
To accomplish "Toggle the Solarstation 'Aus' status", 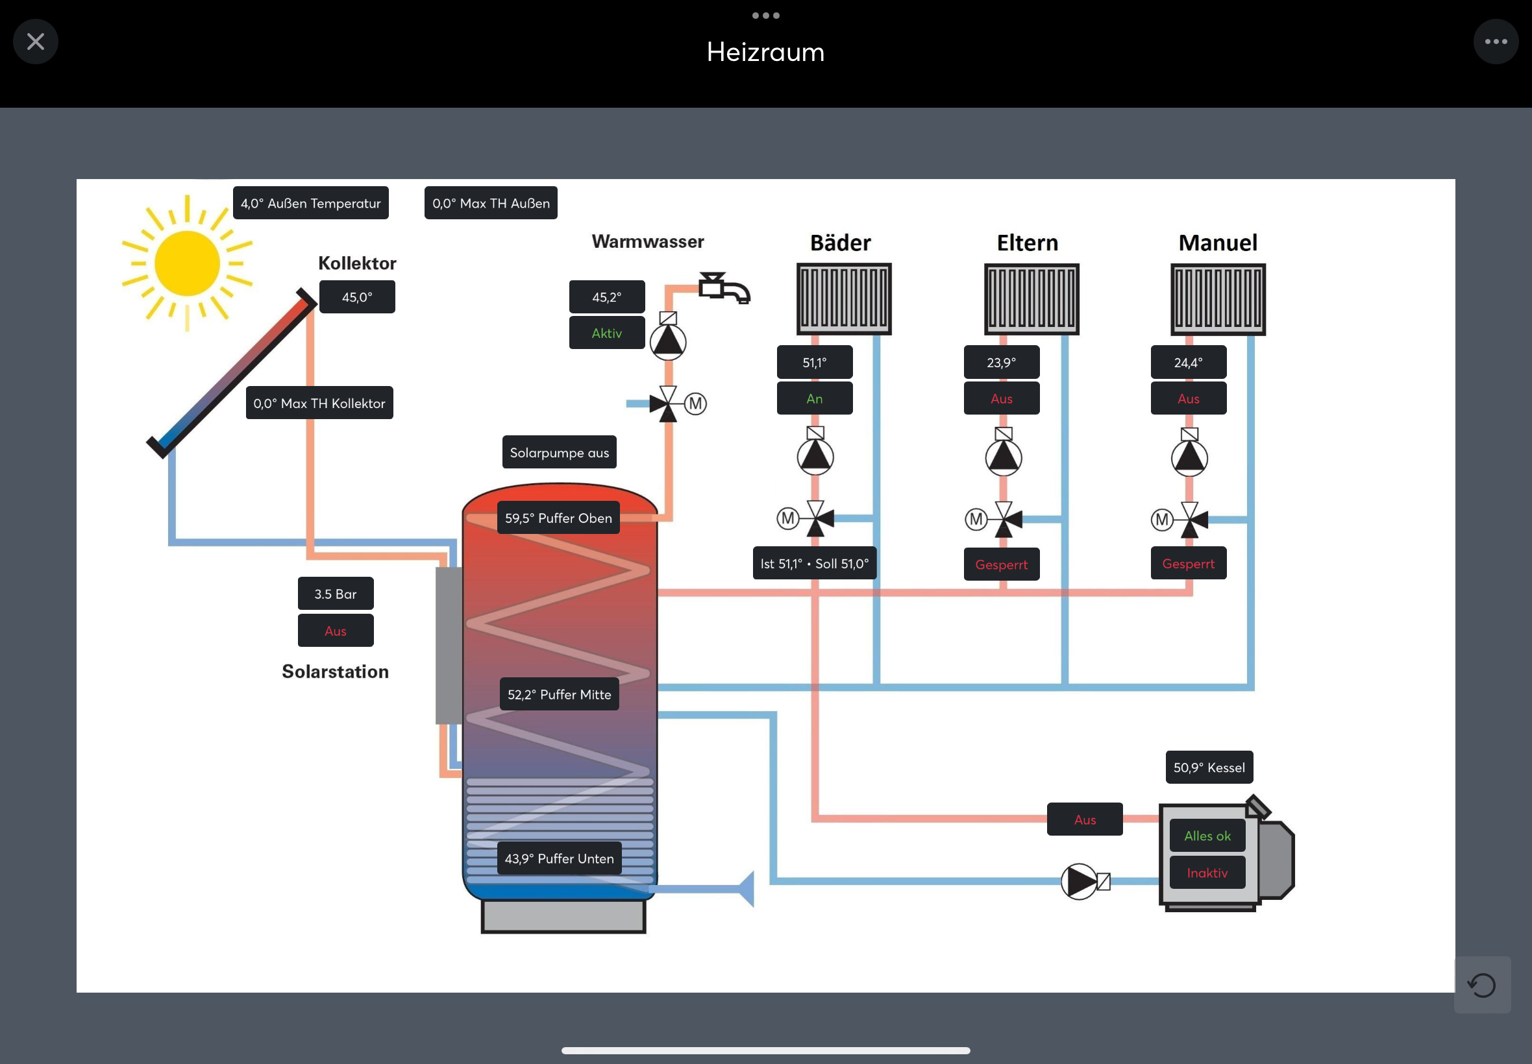I will [336, 631].
